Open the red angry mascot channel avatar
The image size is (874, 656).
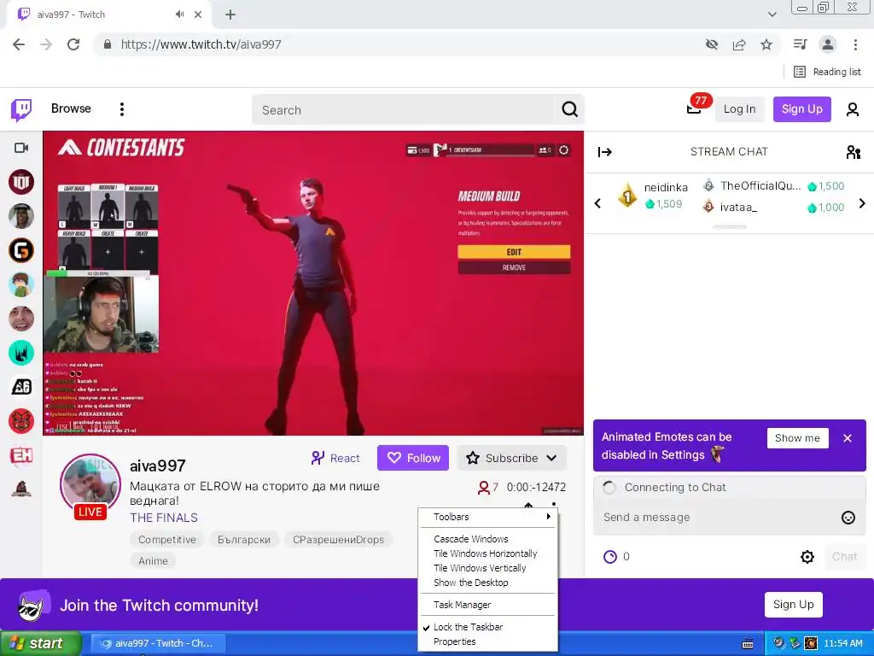pos(21,421)
